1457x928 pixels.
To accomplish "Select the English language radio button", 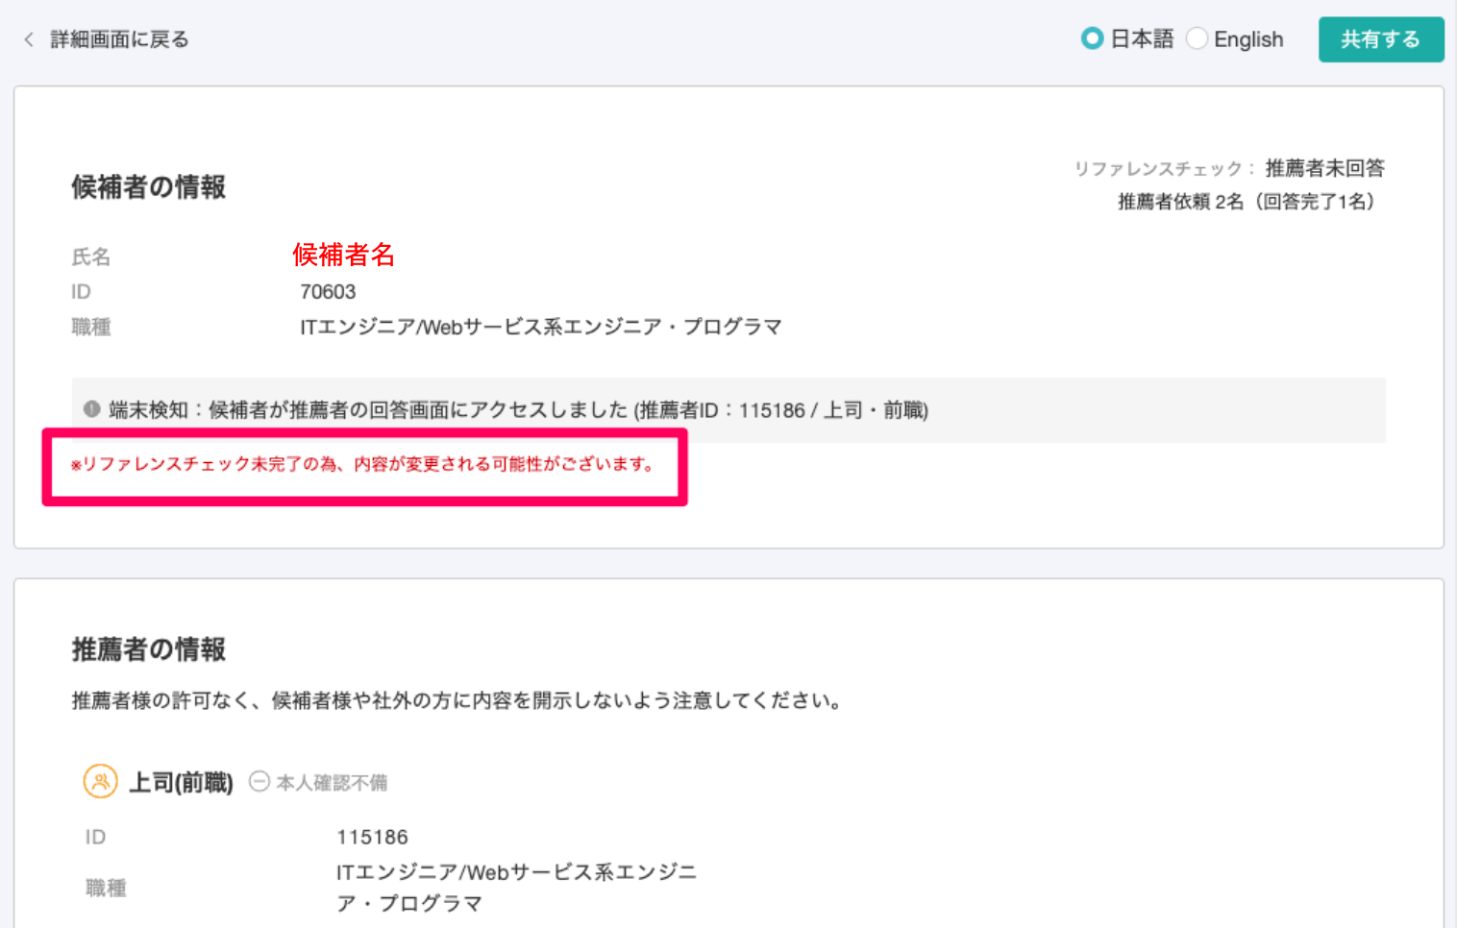I will coord(1197,38).
